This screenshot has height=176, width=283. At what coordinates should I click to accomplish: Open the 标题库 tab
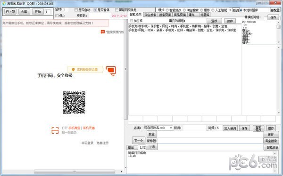[205, 15]
